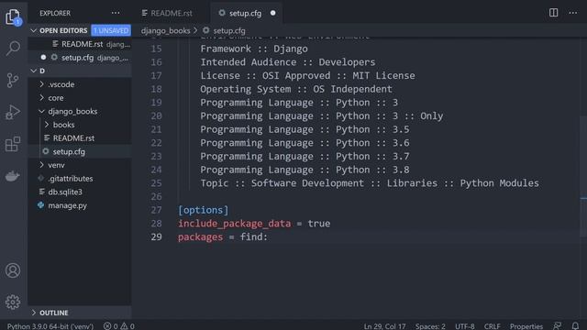The image size is (587, 330).
Task: Click django_books in the breadcrumb
Action: (x=165, y=30)
